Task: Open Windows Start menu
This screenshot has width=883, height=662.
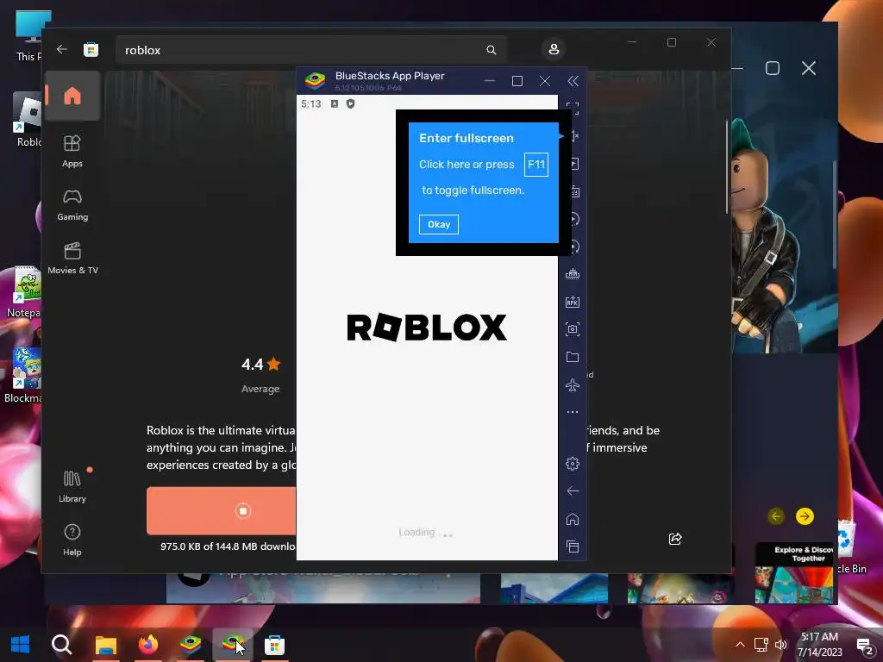Action: [21, 645]
